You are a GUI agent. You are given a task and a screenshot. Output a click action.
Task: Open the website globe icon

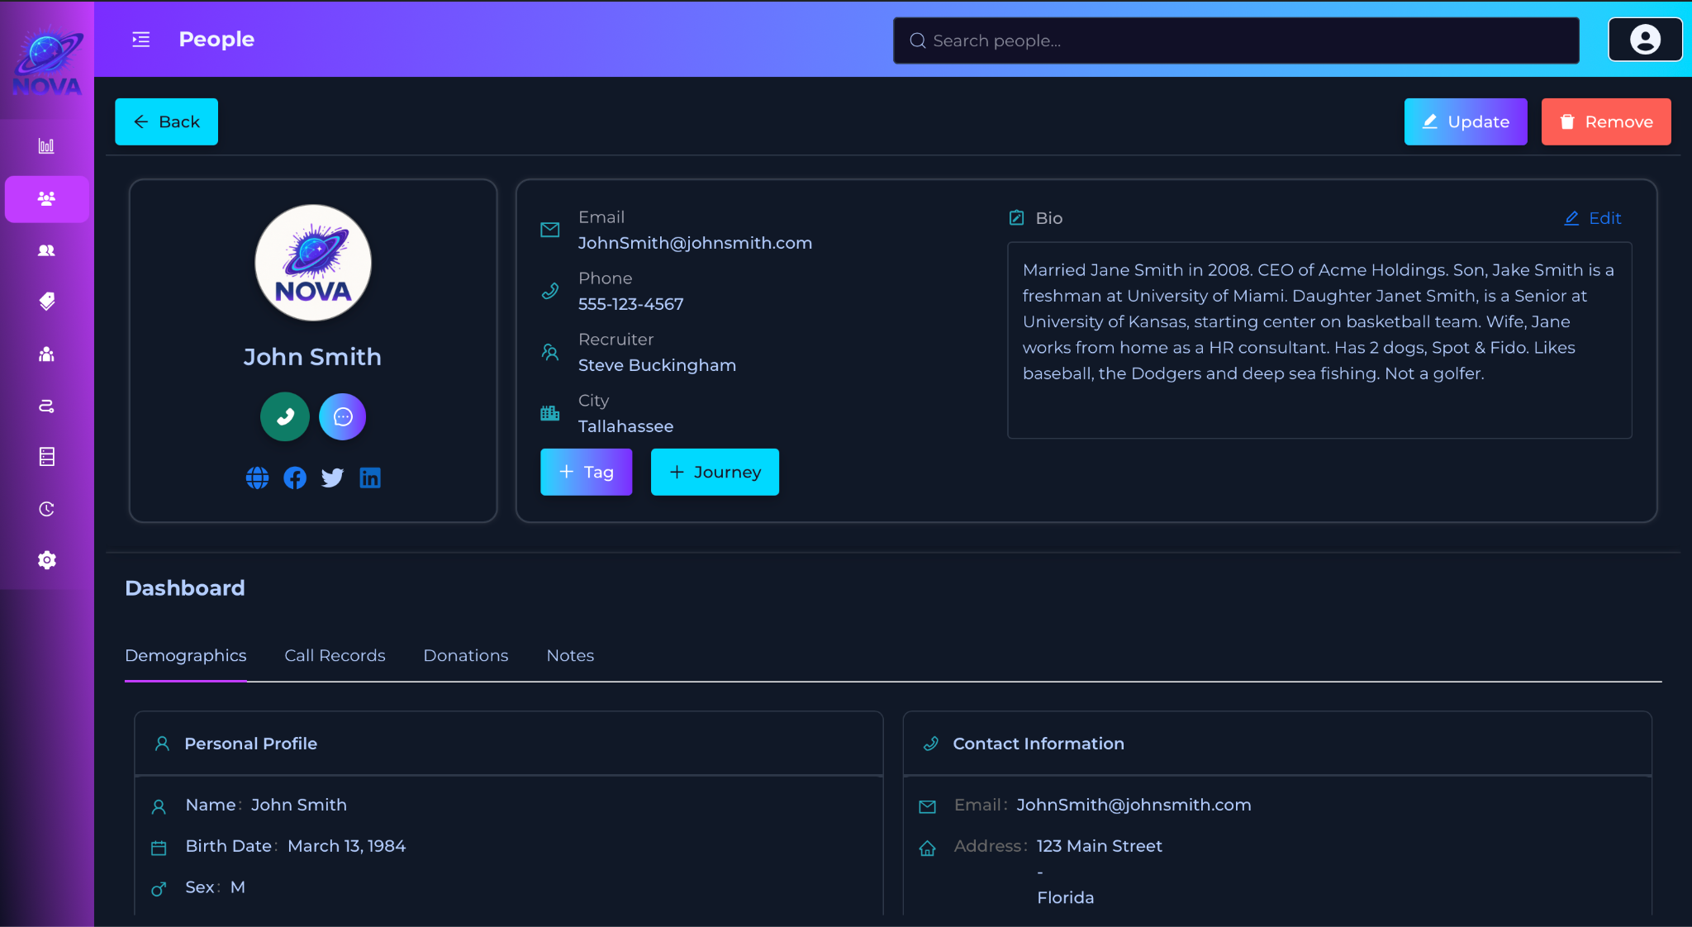coord(257,478)
